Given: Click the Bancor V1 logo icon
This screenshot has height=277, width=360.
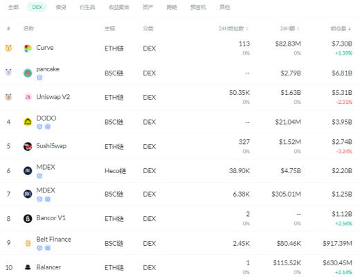Looking at the screenshot, I should pyautogui.click(x=28, y=218).
